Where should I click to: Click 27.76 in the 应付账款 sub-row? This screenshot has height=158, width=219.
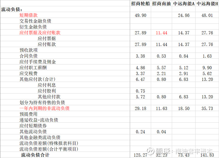pyautogui.click(x=207, y=44)
